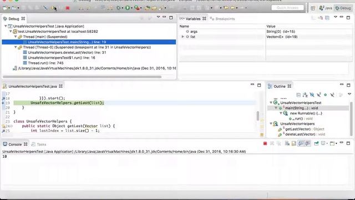Click the Open Perspective icon
This screenshot has height=200, width=355.
tap(313, 8)
